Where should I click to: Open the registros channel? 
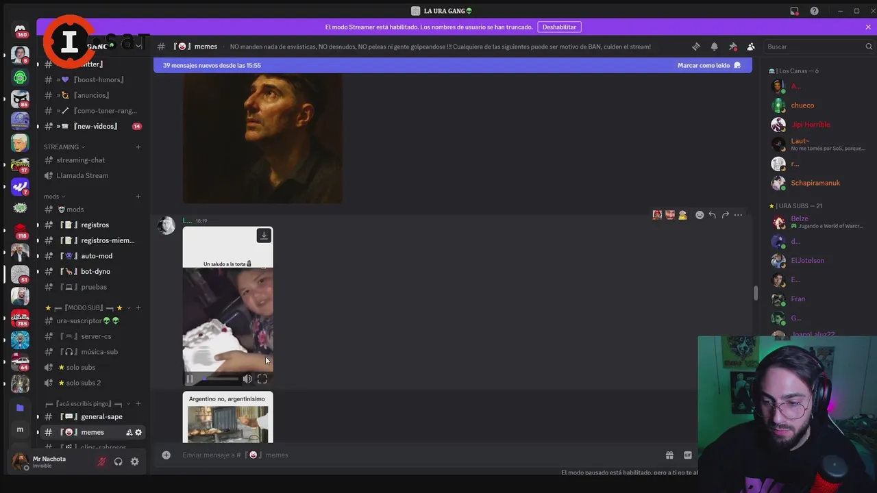click(93, 225)
